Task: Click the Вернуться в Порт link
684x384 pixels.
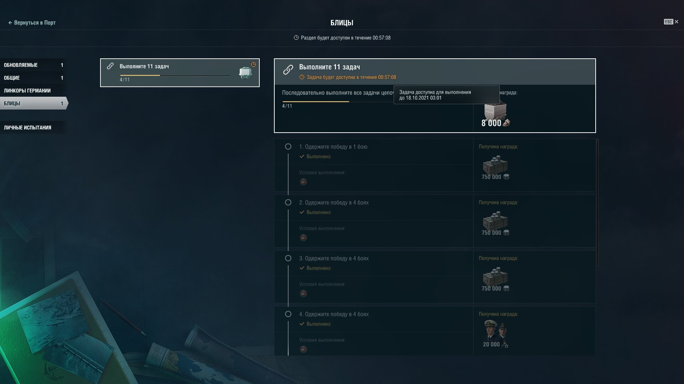Action: click(x=32, y=22)
